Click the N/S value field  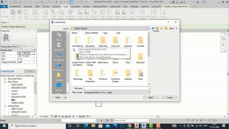coord(26,53)
